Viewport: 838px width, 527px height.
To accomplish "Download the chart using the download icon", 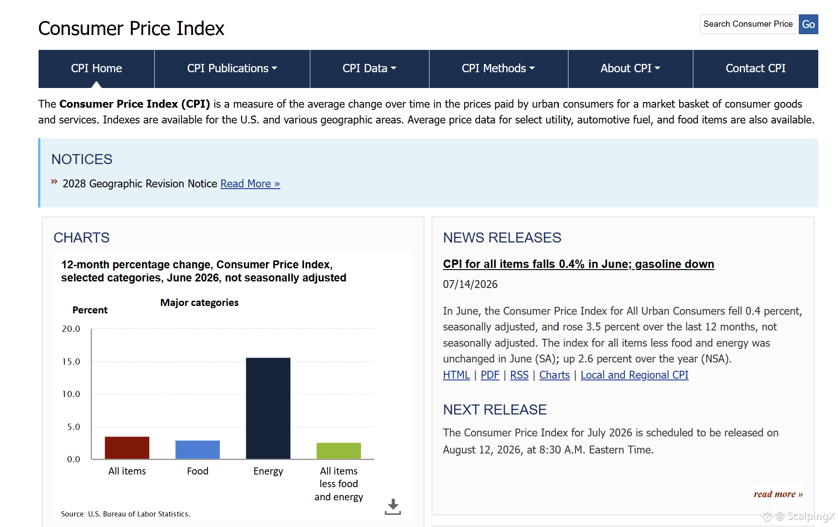I will tap(393, 506).
